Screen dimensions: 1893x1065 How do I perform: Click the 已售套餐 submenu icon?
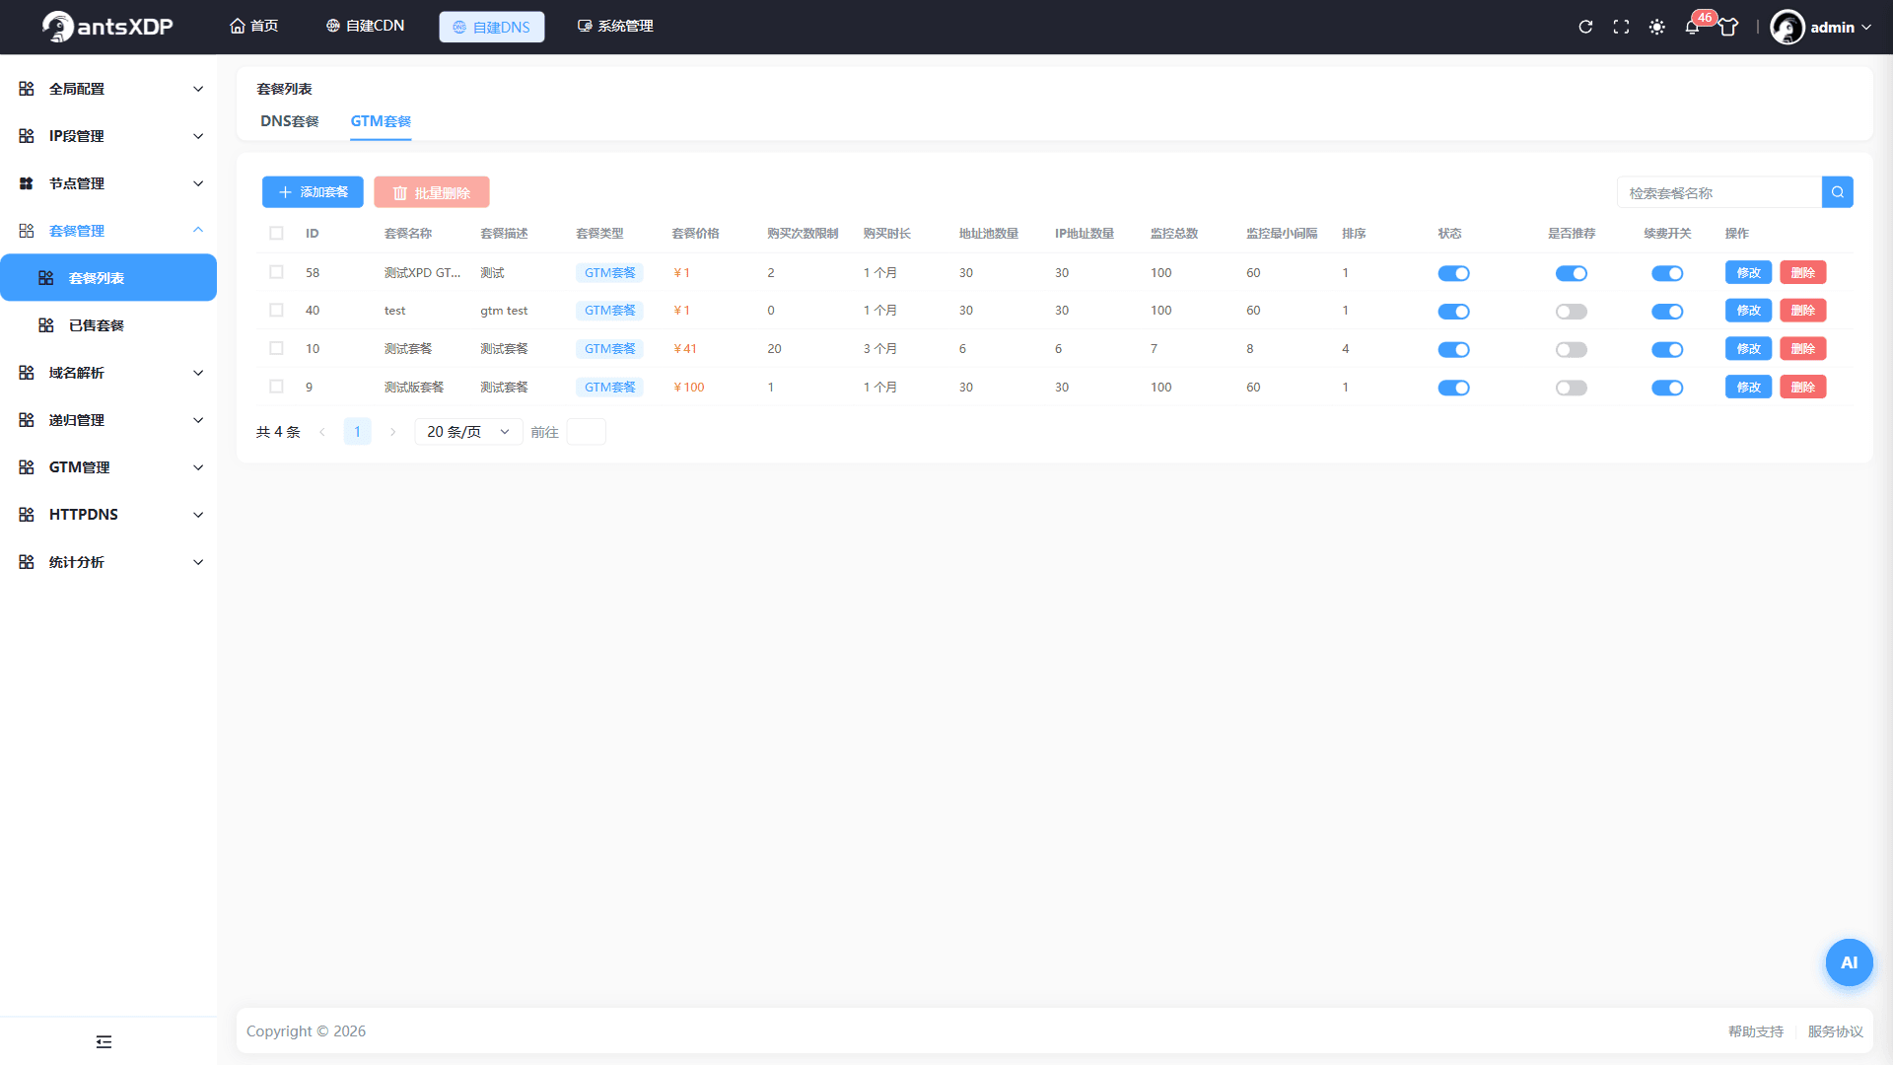[46, 325]
